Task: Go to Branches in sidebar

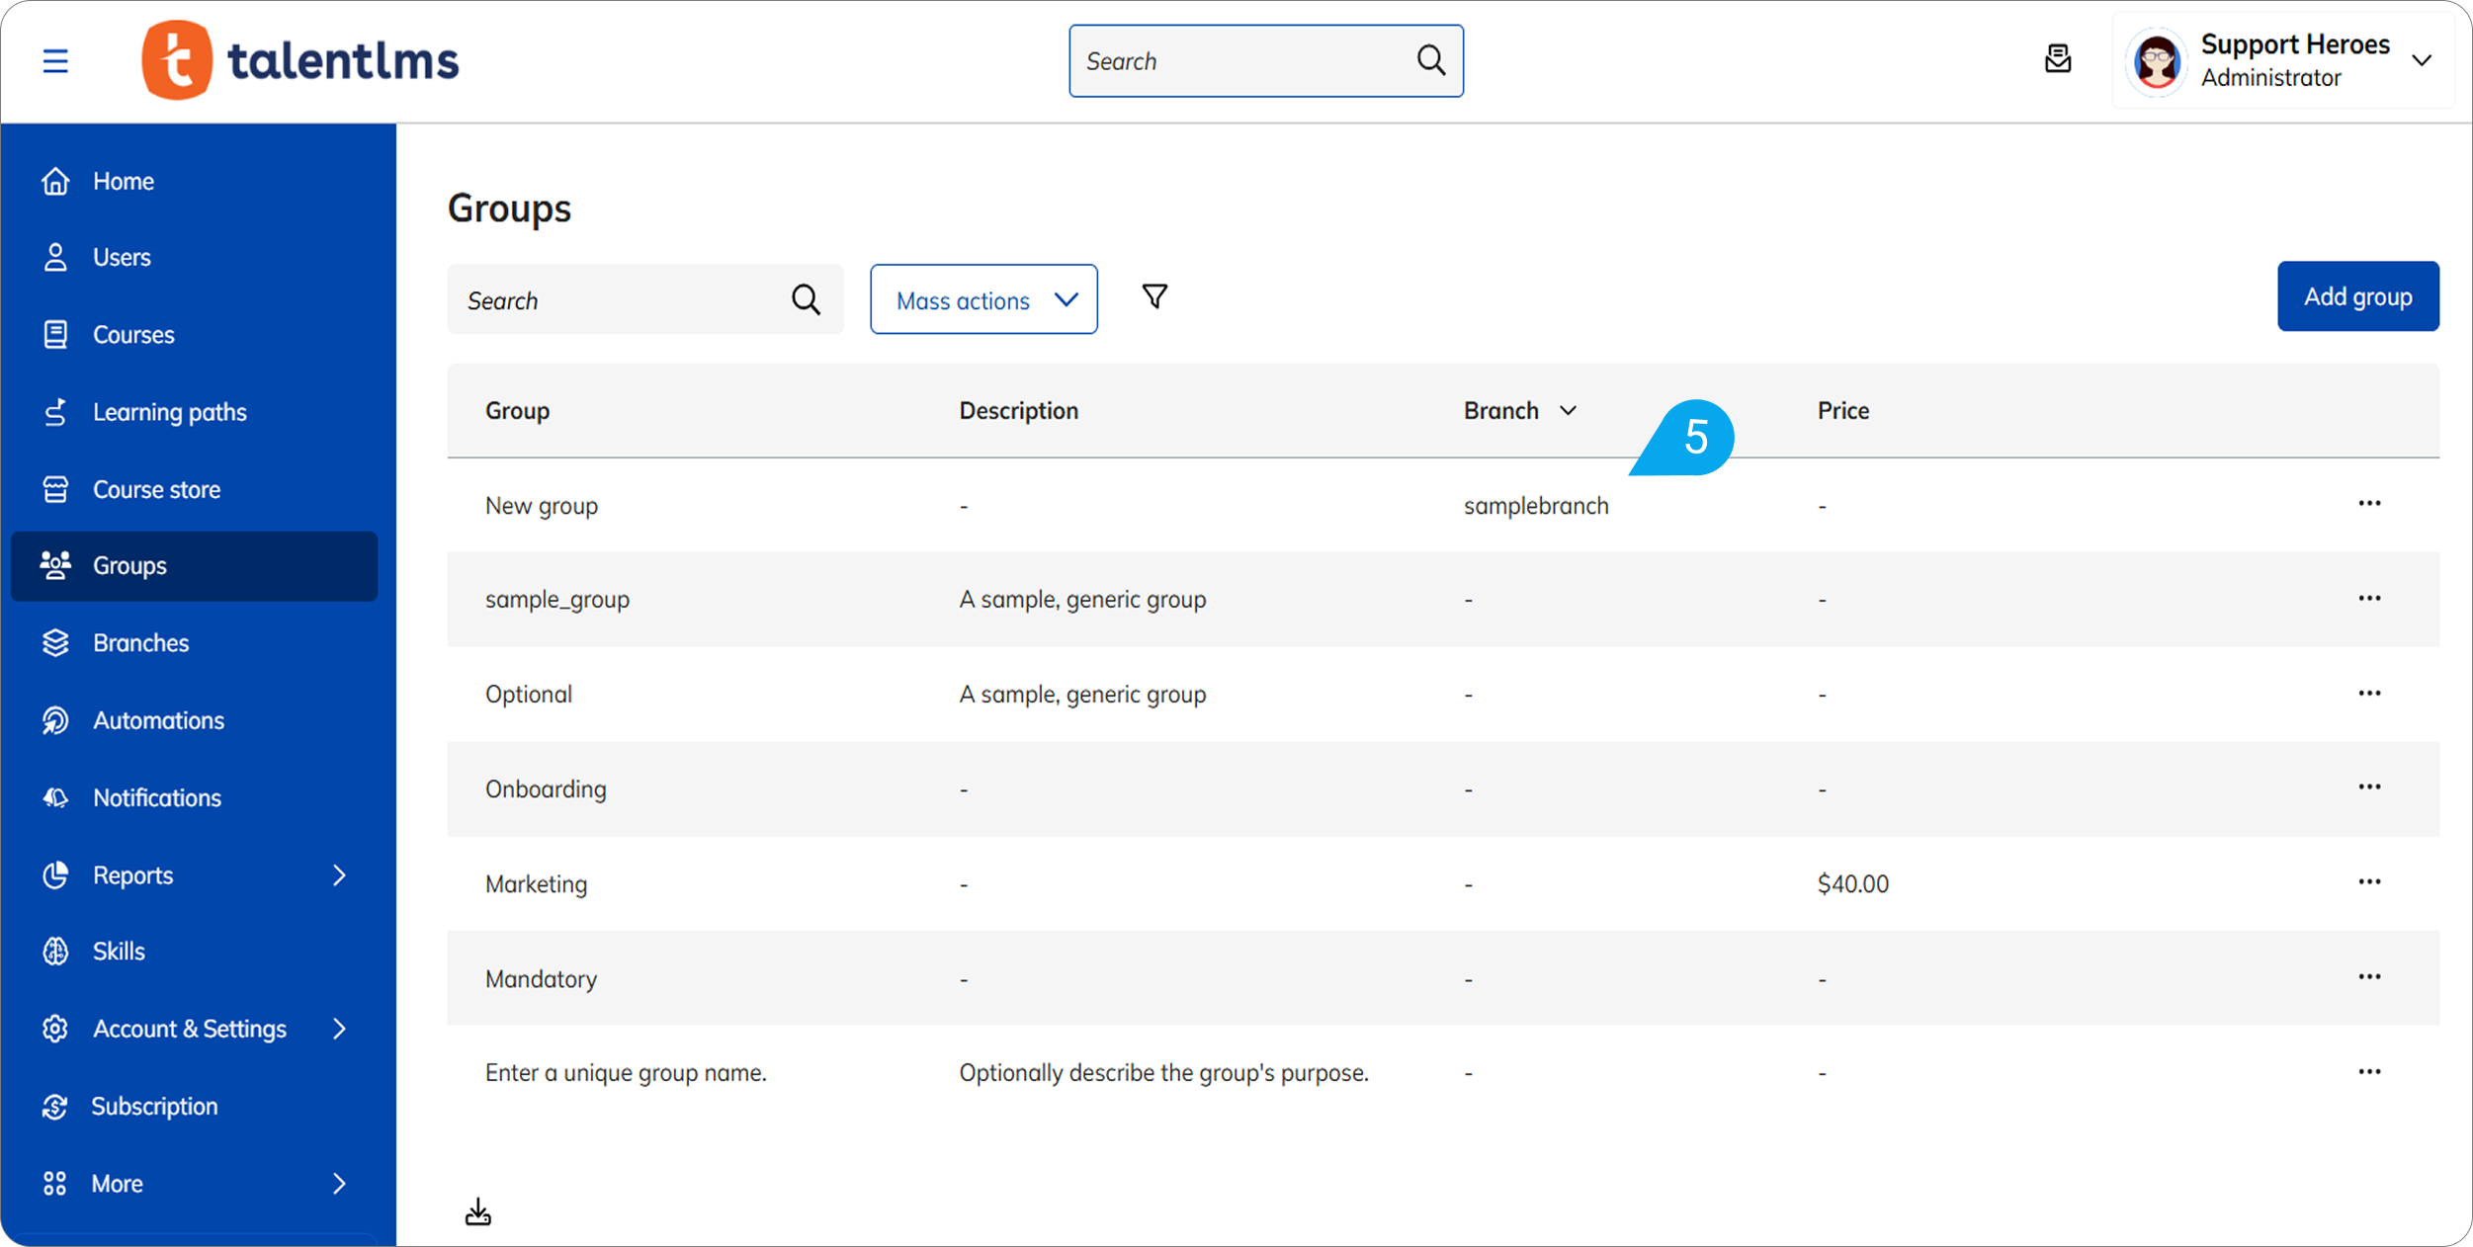Action: click(140, 643)
